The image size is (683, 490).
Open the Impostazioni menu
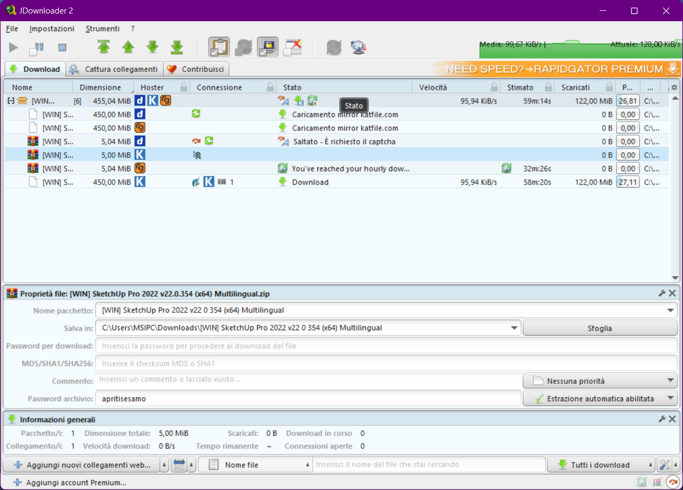[52, 29]
